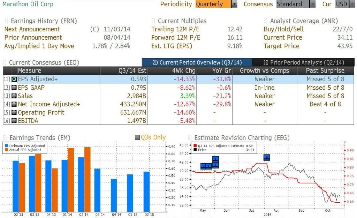Open the Consensus Standard dropdown
The width and height of the screenshot is (357, 218).
tap(296, 4)
